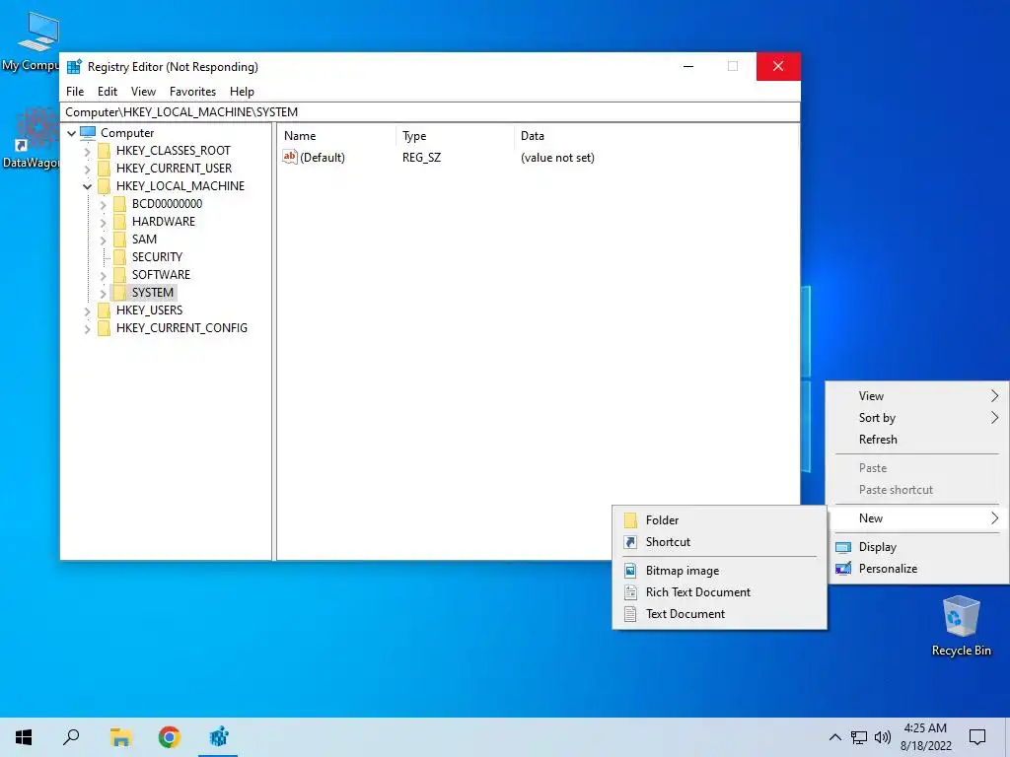The height and width of the screenshot is (757, 1010).
Task: Open the Edit menu
Action: coord(107,92)
